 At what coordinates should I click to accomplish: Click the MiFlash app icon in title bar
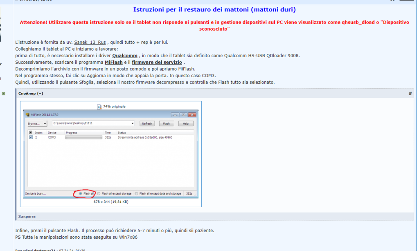click(x=27, y=115)
